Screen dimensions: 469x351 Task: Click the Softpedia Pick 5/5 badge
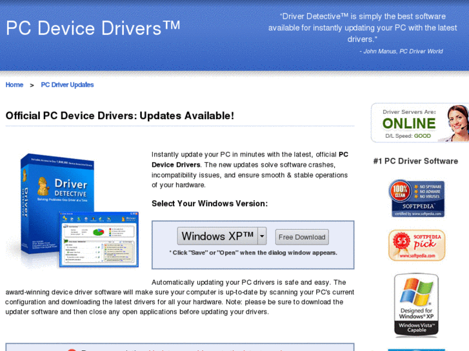click(417, 245)
